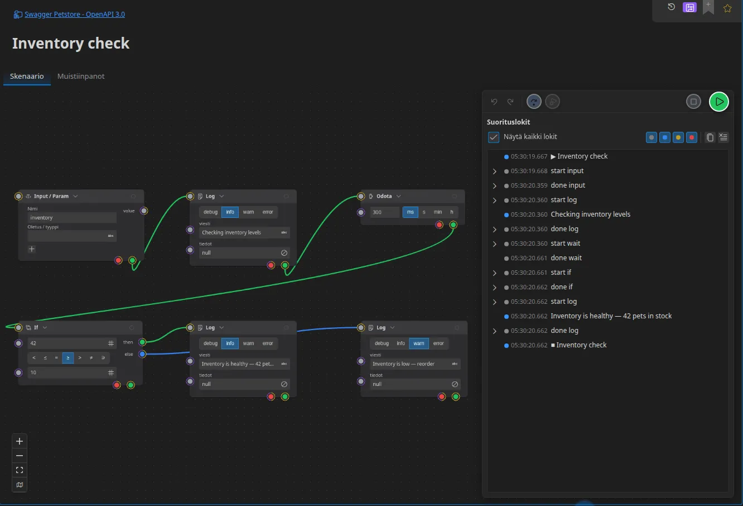The height and width of the screenshot is (506, 743).
Task: Expand the 'start input' log entry
Action: pos(495,171)
